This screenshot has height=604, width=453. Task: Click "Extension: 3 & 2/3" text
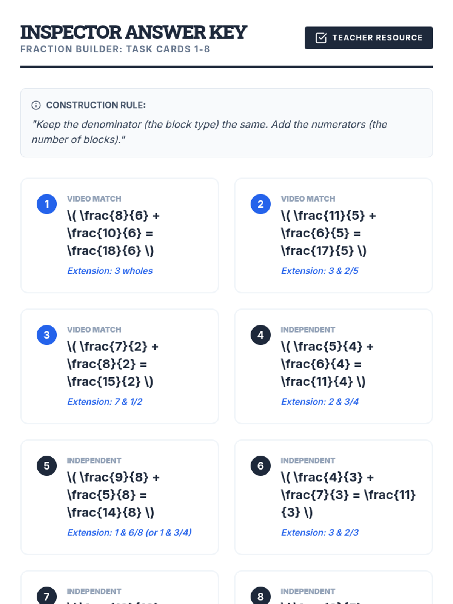coord(320,532)
